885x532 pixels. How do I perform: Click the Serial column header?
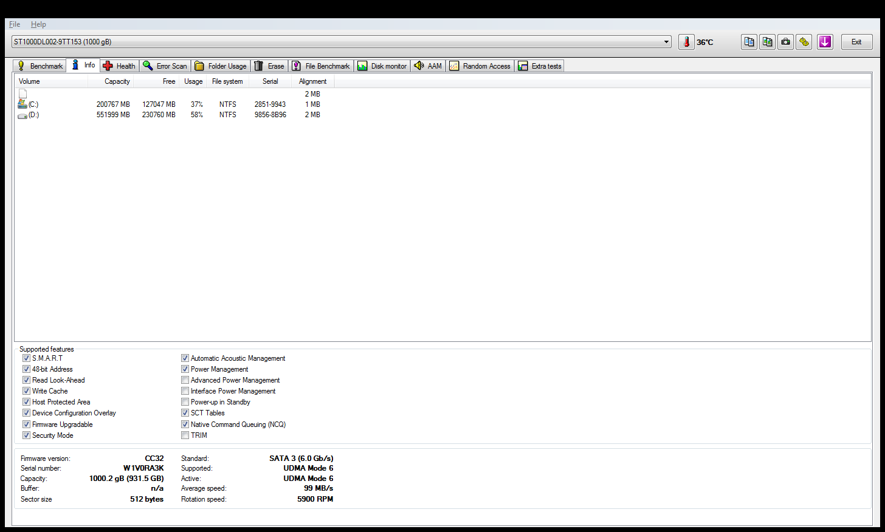[x=270, y=81]
